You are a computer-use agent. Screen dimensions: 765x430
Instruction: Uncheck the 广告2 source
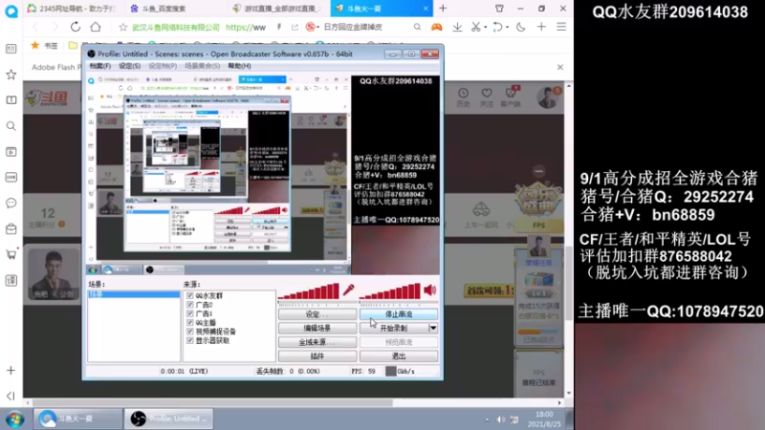[189, 304]
